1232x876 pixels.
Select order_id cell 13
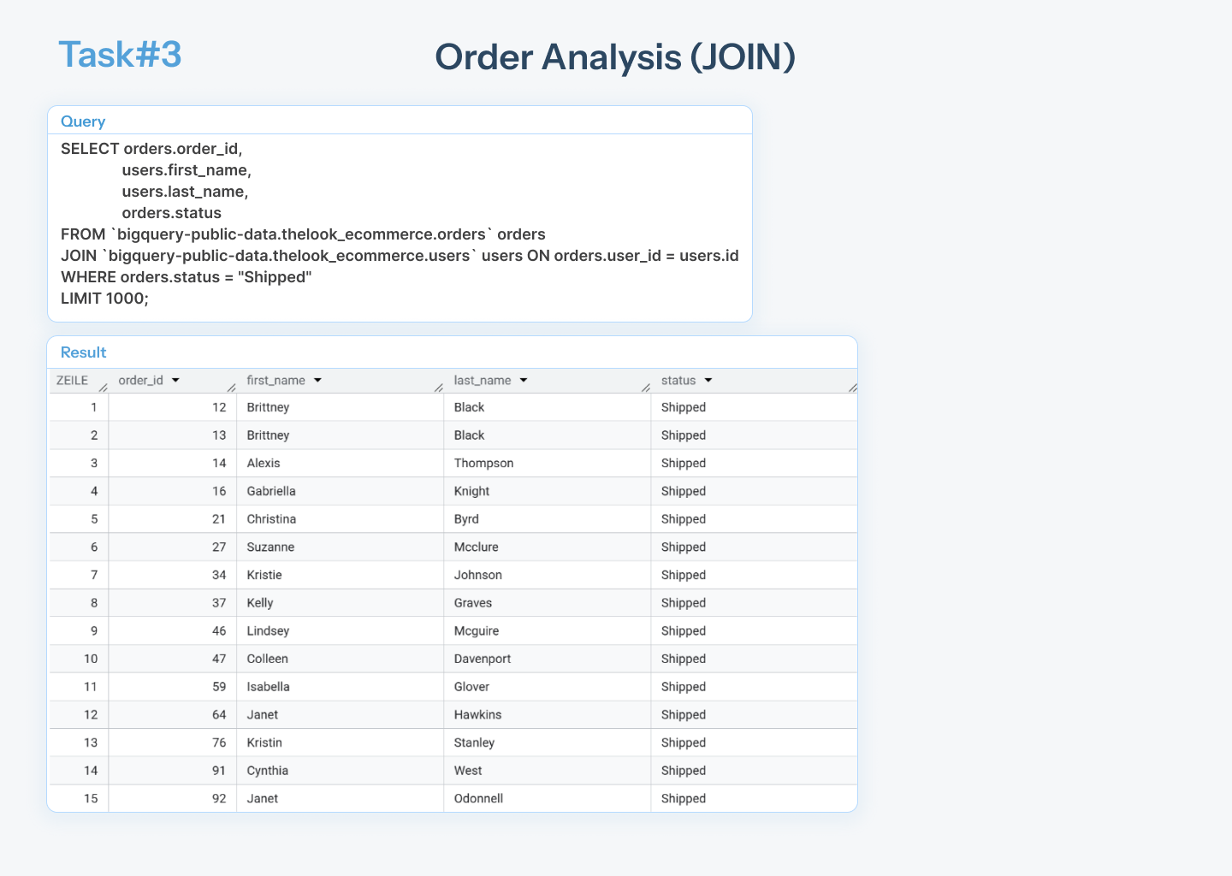click(173, 435)
